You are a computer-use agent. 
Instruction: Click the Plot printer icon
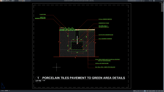click(13, 1)
